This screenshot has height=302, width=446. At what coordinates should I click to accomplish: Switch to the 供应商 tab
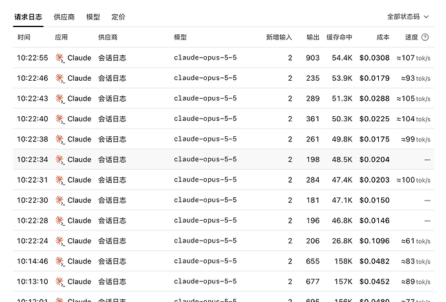click(x=64, y=17)
